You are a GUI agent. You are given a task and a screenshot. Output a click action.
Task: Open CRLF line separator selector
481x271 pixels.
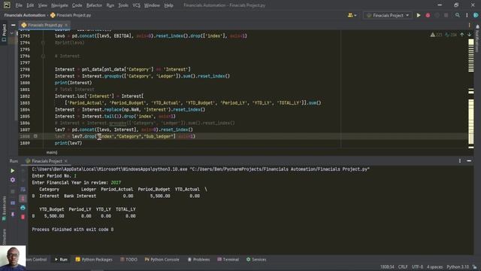click(x=403, y=266)
